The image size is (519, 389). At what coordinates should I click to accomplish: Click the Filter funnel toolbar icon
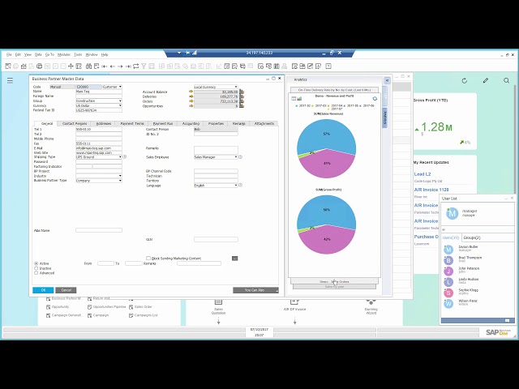[144, 66]
